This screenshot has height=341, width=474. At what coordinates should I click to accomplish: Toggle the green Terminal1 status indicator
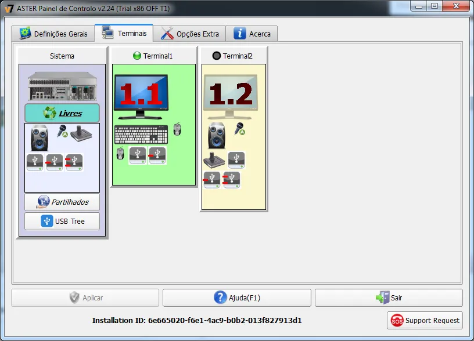(x=137, y=56)
